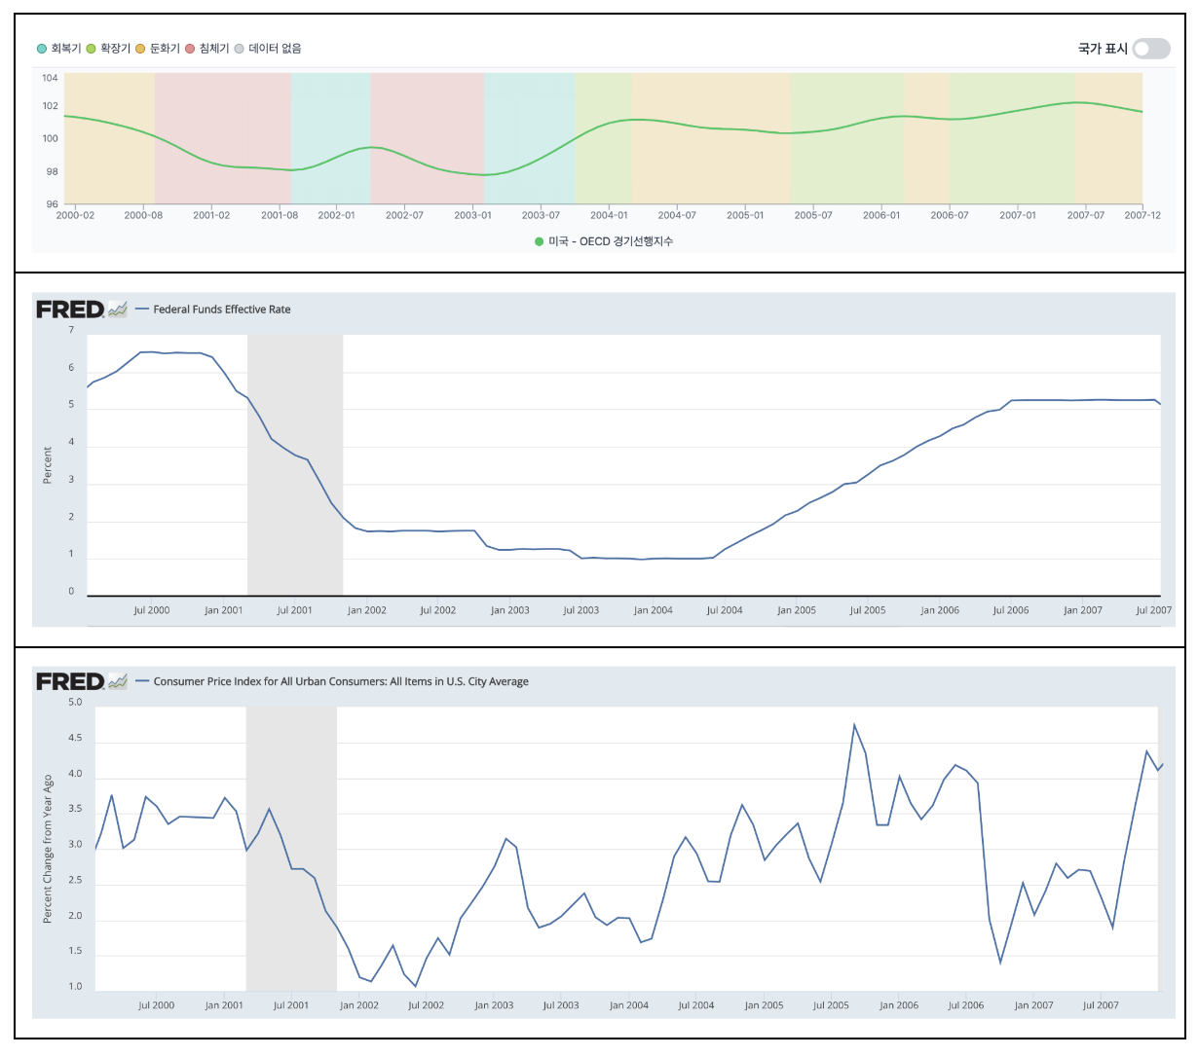Click the chart icon beside the Federal Funds FRED logo
Viewport: 1198px width, 1057px height.
[118, 310]
